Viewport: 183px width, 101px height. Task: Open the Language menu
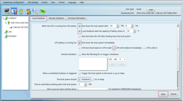[72, 2]
